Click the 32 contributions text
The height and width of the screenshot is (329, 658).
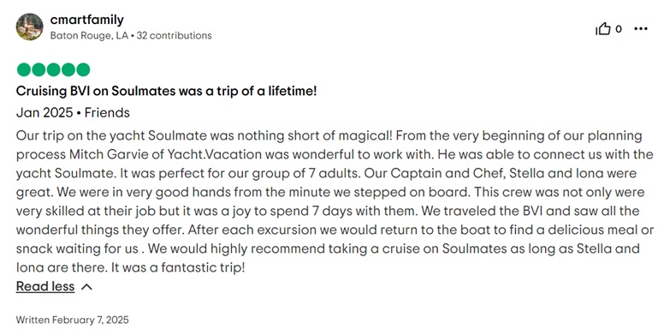pos(175,36)
